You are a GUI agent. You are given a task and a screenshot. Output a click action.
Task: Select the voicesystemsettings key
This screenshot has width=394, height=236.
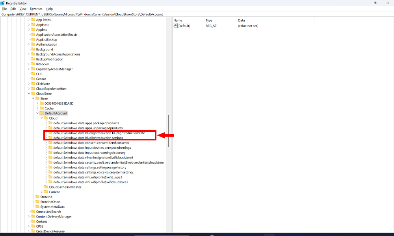[93, 172]
